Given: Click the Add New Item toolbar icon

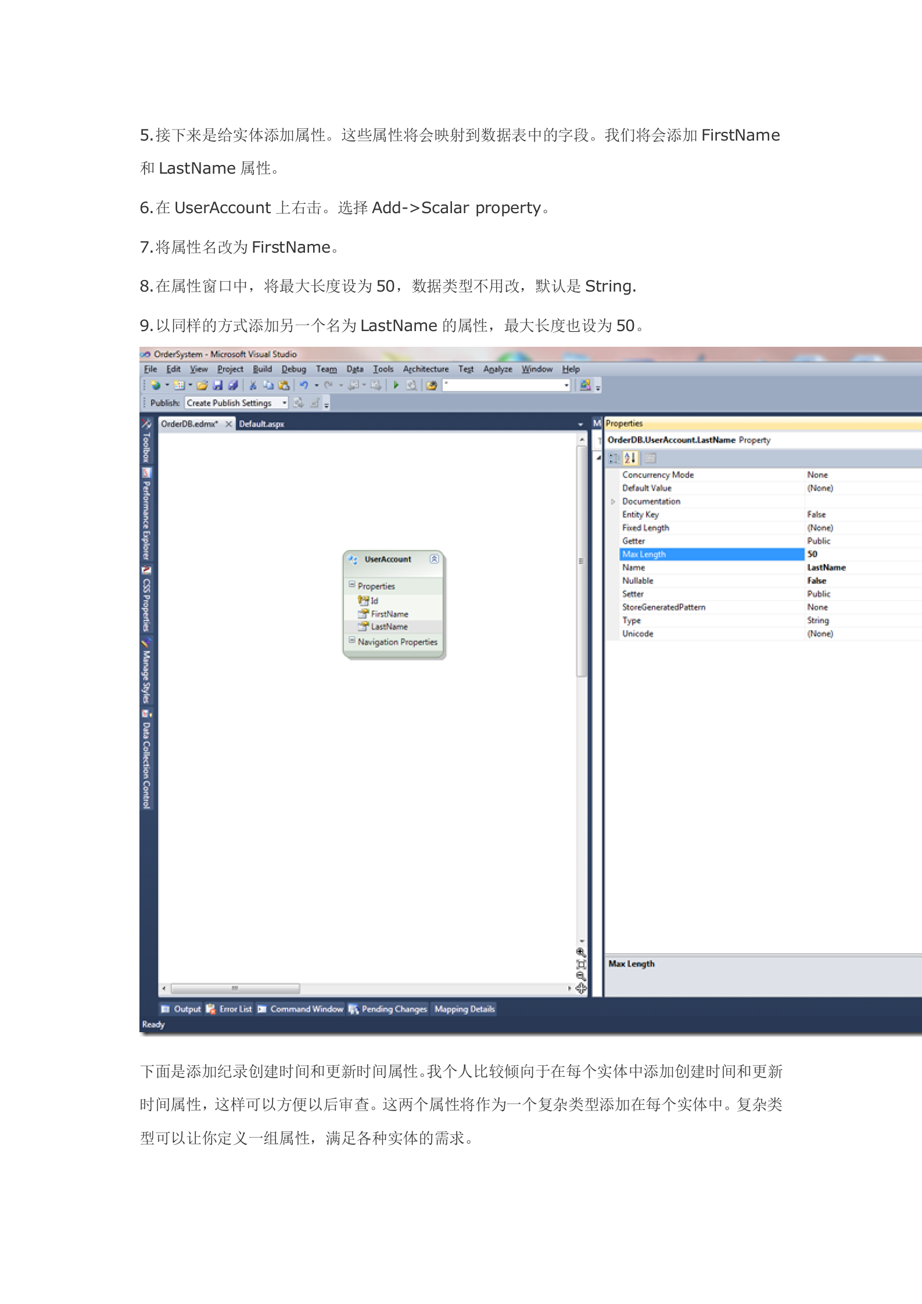Looking at the screenshot, I should tap(179, 385).
